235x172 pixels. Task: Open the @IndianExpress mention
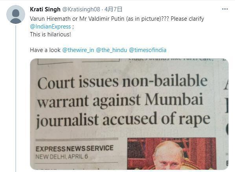(50, 27)
